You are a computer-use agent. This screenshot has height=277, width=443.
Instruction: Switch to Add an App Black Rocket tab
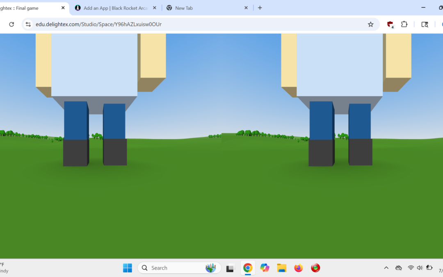click(x=116, y=8)
